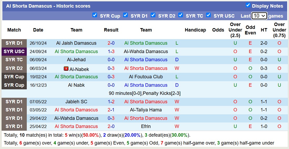
Task: Uncheck the SYR TC filter
Action: (181, 15)
